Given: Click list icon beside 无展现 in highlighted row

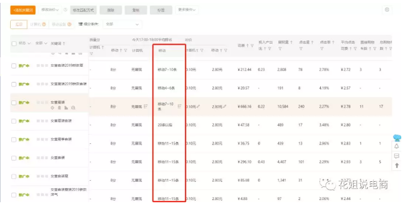Looking at the screenshot, I should point(145,107).
